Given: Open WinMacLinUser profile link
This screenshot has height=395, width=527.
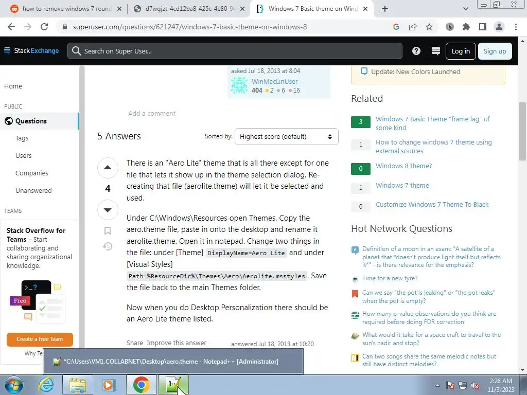Looking at the screenshot, I should (x=275, y=81).
